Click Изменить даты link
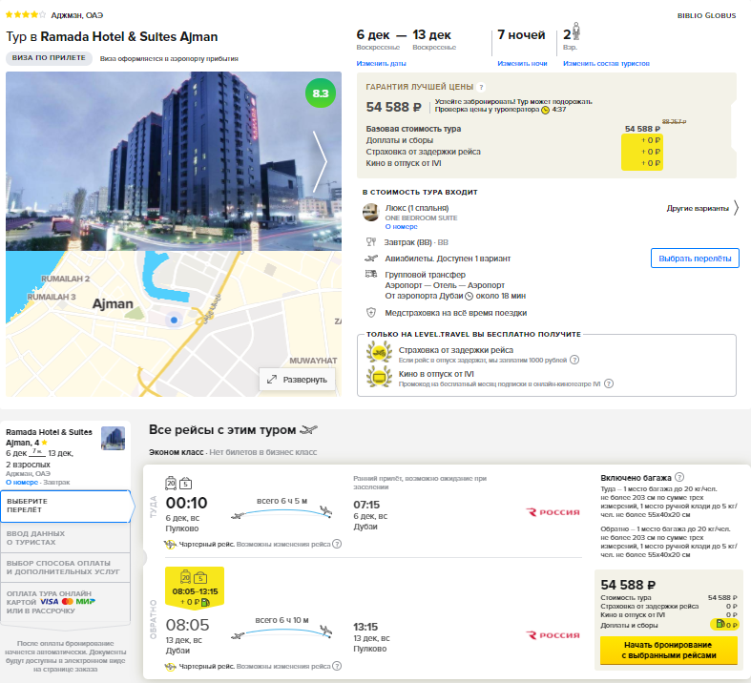This screenshot has height=683, width=751. tap(382, 63)
